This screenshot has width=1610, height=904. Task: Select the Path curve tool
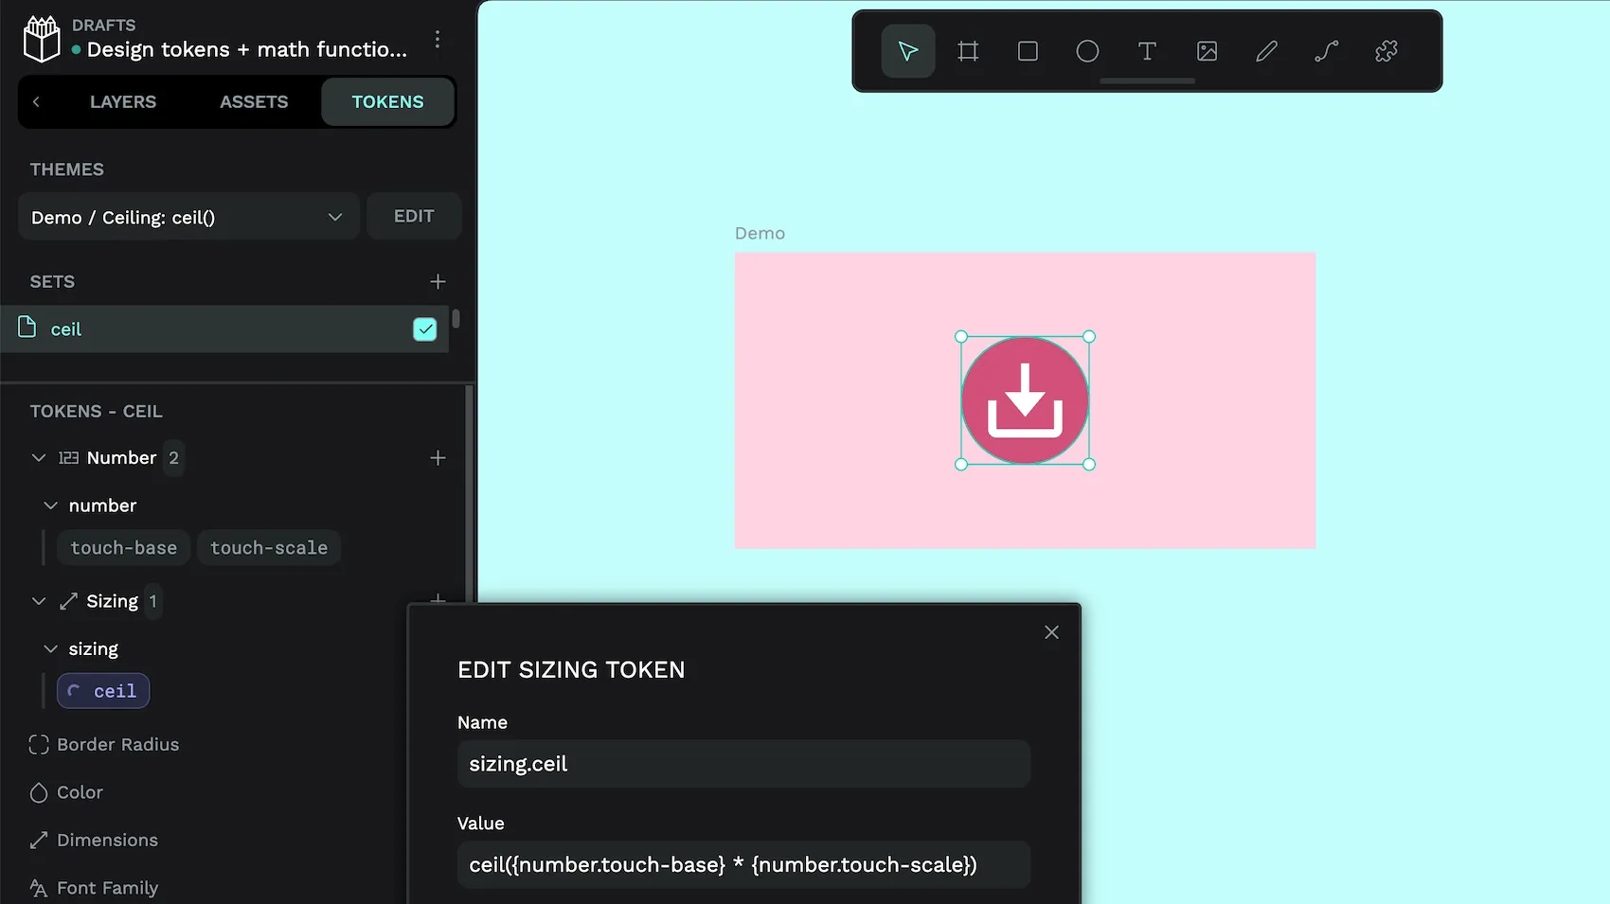[x=1326, y=51]
